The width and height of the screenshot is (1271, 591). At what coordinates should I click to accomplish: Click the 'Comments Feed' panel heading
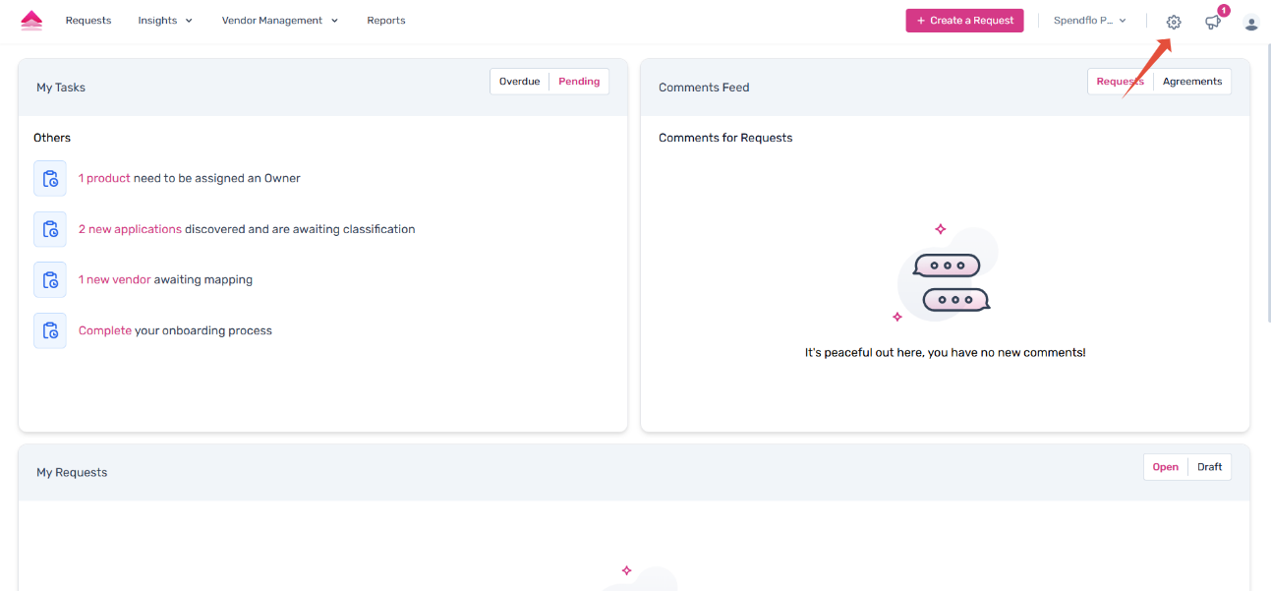tap(704, 88)
